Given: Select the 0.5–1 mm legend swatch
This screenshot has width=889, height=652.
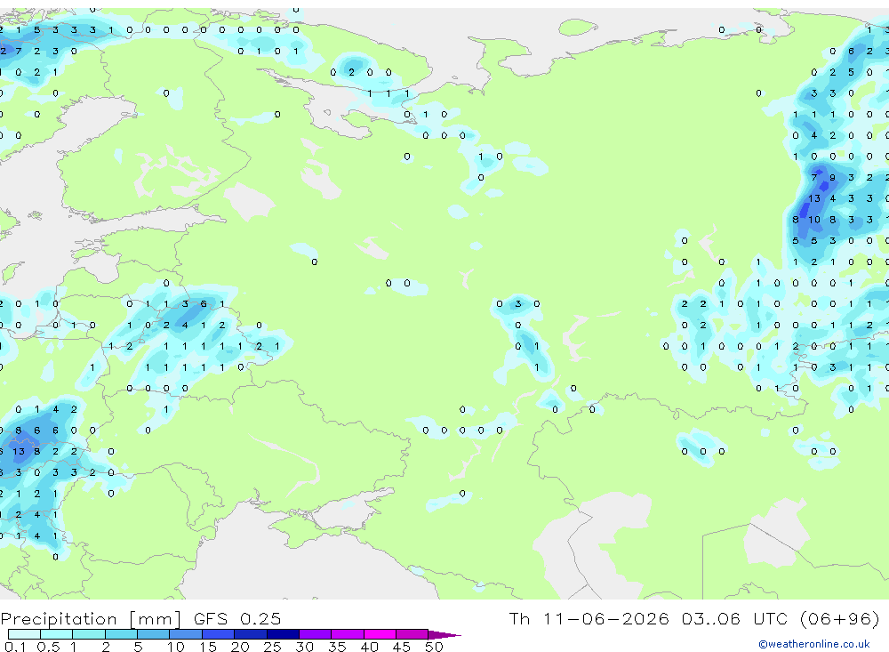Looking at the screenshot, I should click(56, 634).
